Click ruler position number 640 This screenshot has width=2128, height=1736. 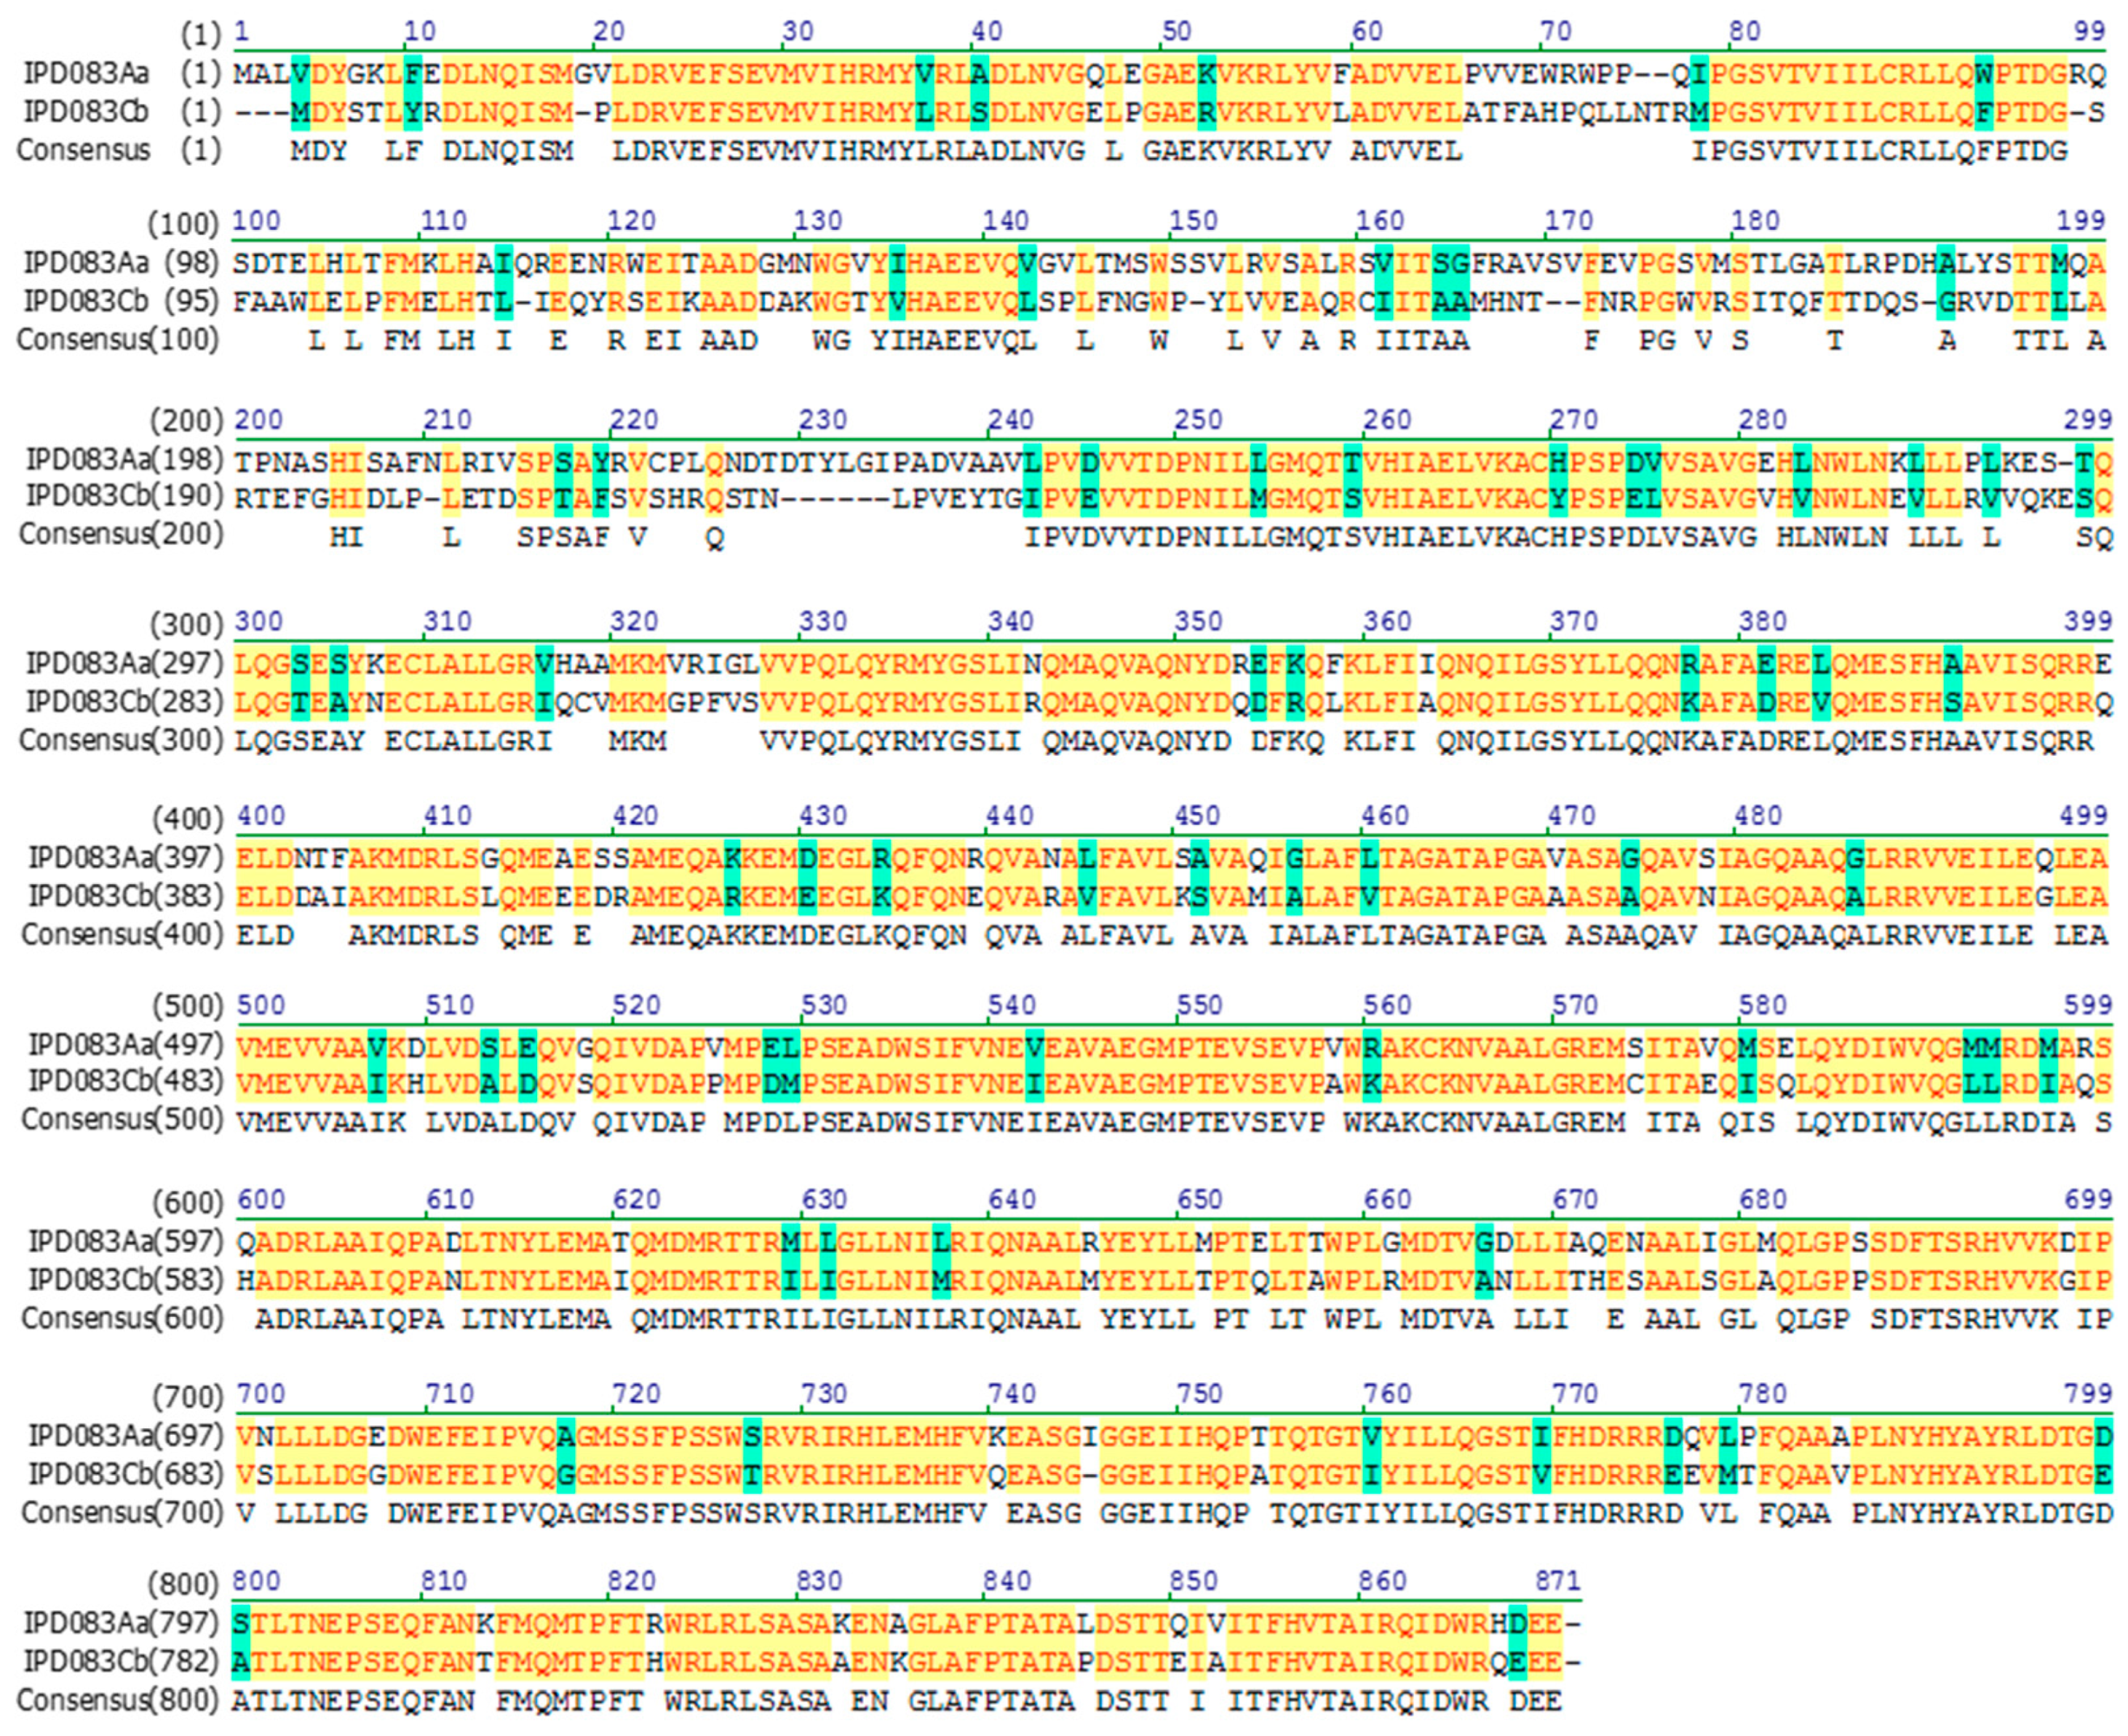1012,1199
